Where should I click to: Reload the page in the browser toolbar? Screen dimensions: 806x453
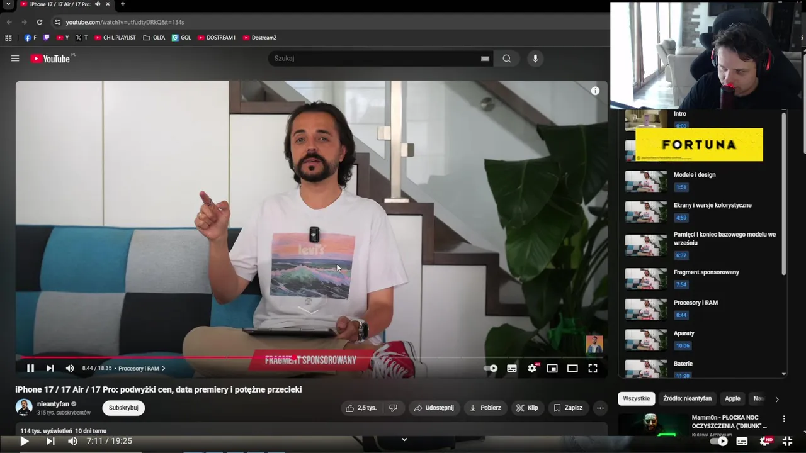tap(40, 22)
